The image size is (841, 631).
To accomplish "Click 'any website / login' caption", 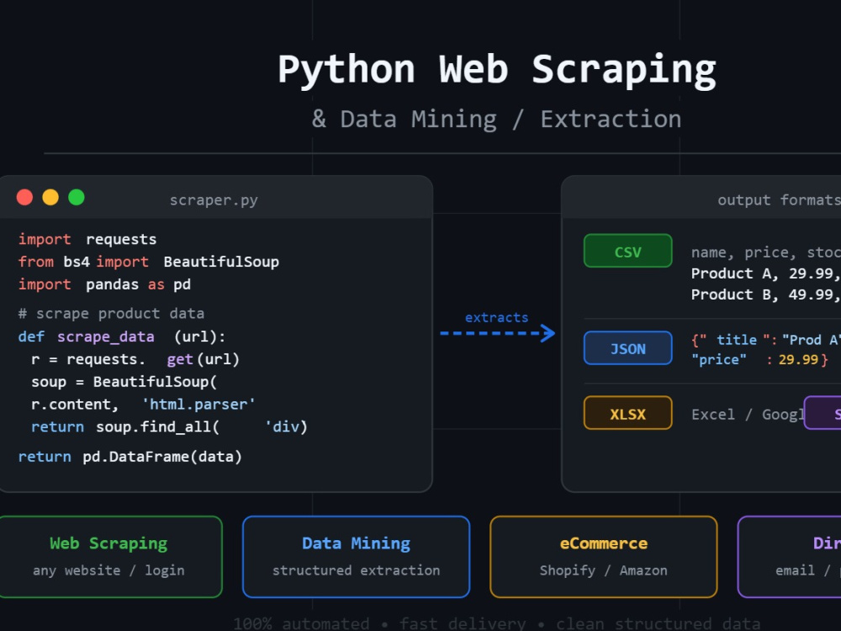I will pos(108,570).
